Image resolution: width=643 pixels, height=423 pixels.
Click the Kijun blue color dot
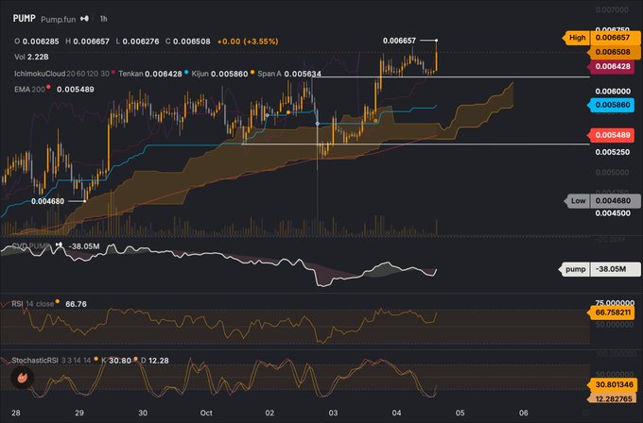pyautogui.click(x=186, y=72)
